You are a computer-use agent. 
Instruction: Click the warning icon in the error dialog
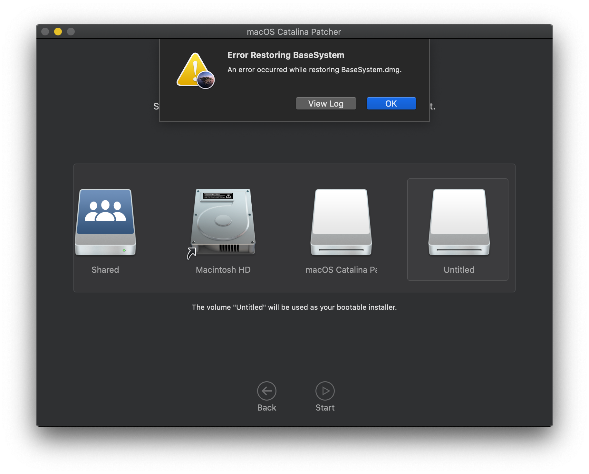coord(196,71)
